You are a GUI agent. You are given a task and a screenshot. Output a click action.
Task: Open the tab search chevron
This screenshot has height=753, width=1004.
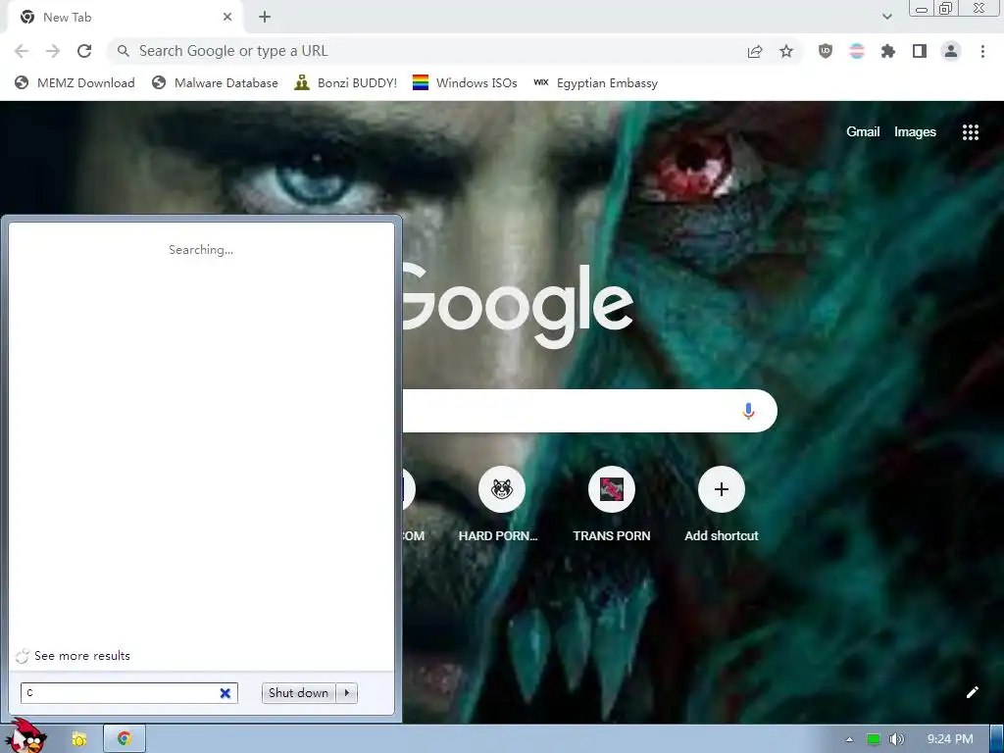tap(886, 17)
